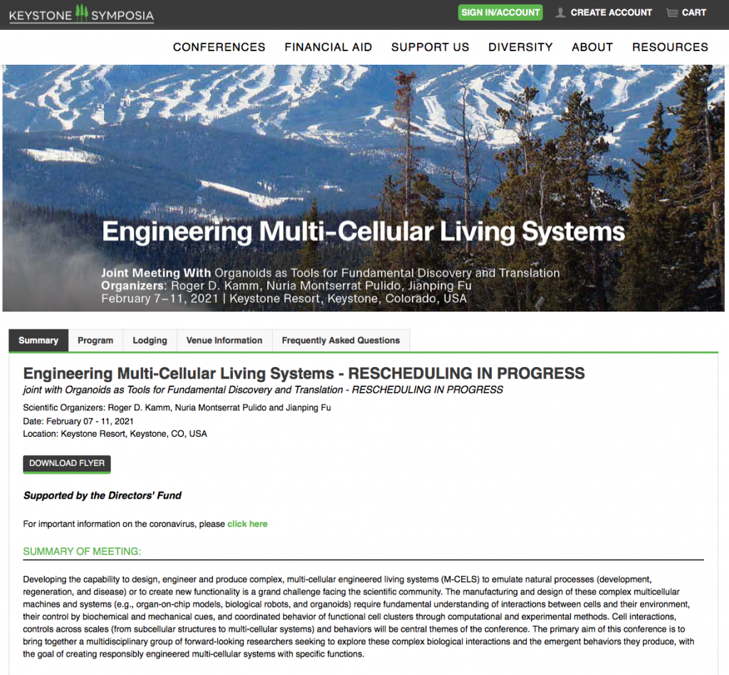
Task: Click banner title 'Engineering Multi-Cellular Living Systems'
Action: coord(363,231)
